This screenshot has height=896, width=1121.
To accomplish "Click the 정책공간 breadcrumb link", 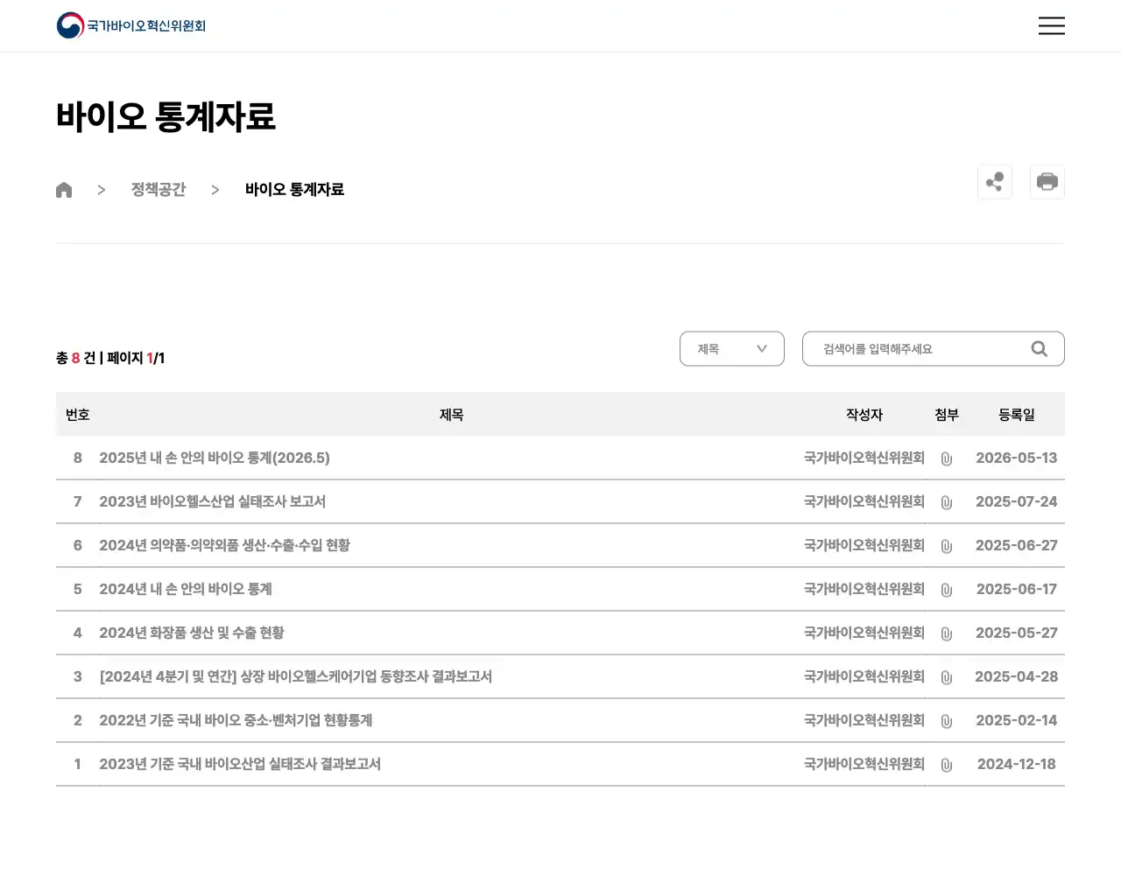I will [x=159, y=190].
